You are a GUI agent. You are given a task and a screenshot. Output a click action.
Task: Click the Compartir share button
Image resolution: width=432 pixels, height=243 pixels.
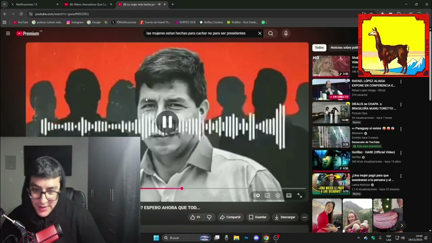pos(230,217)
